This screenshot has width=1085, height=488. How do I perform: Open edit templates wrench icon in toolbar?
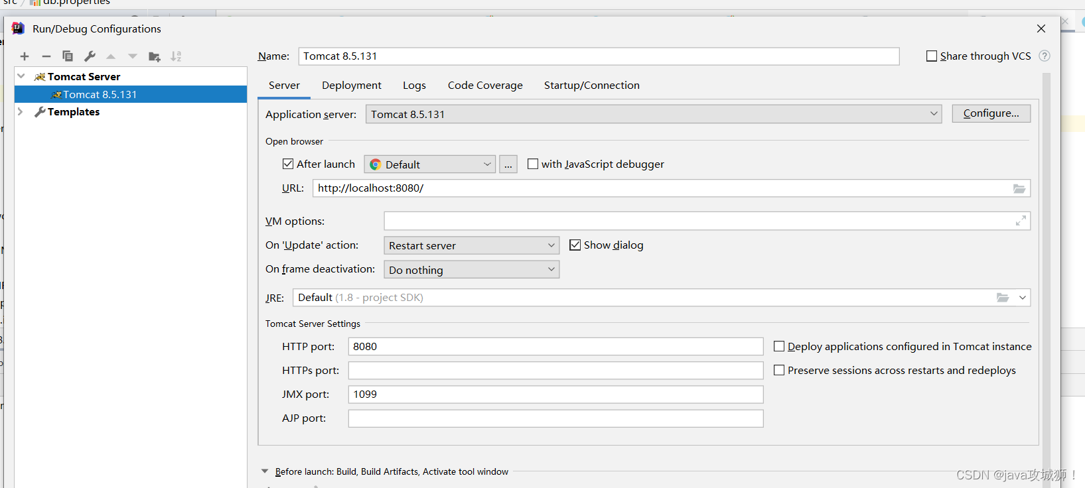90,56
